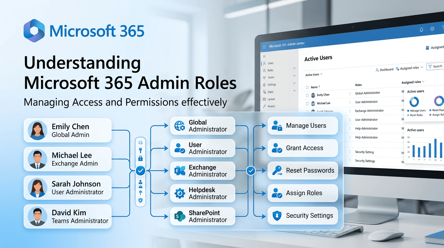Click the Manage Users button
This screenshot has width=444, height=248.
(x=303, y=126)
